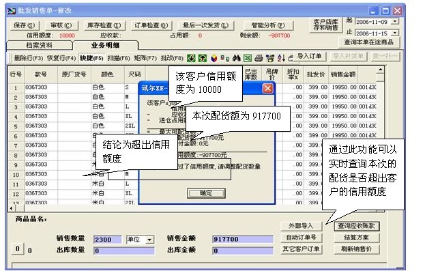Switch to the 档案资料 tab

(x=40, y=45)
